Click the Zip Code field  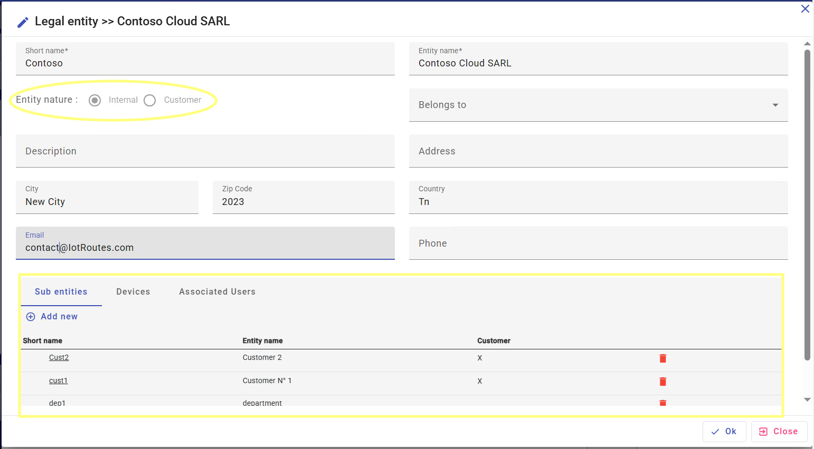pyautogui.click(x=303, y=201)
